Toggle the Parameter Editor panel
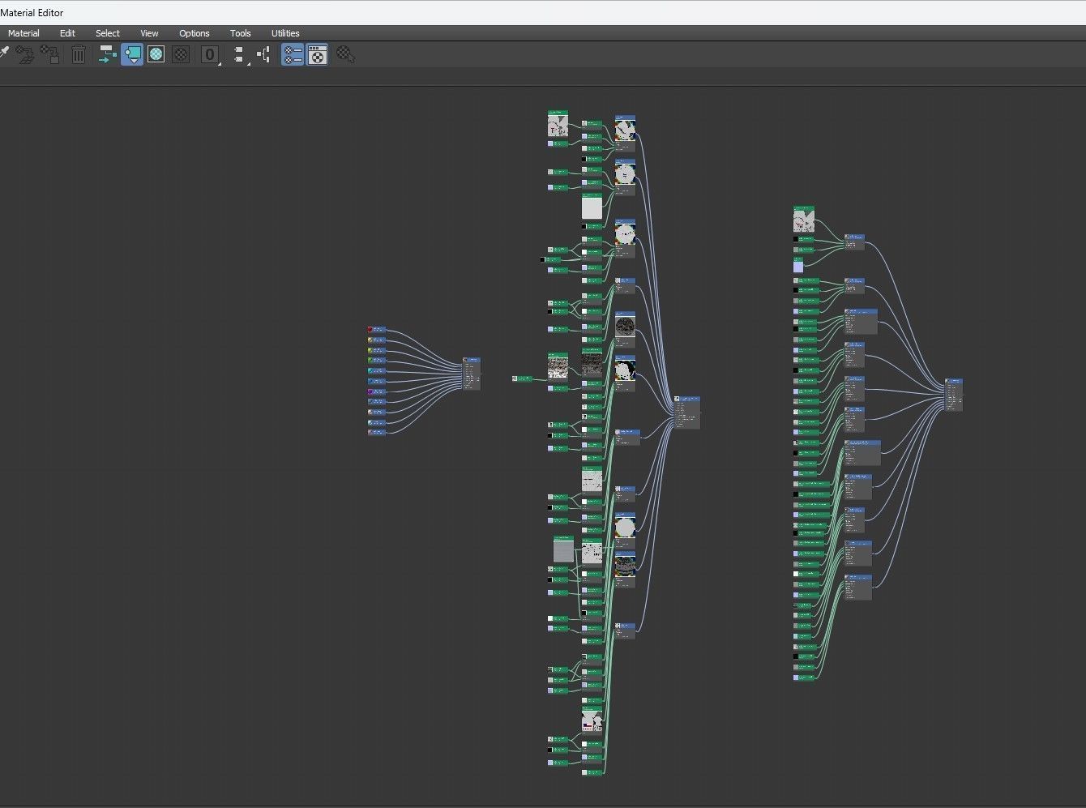Image resolution: width=1086 pixels, height=808 pixels. (x=317, y=54)
